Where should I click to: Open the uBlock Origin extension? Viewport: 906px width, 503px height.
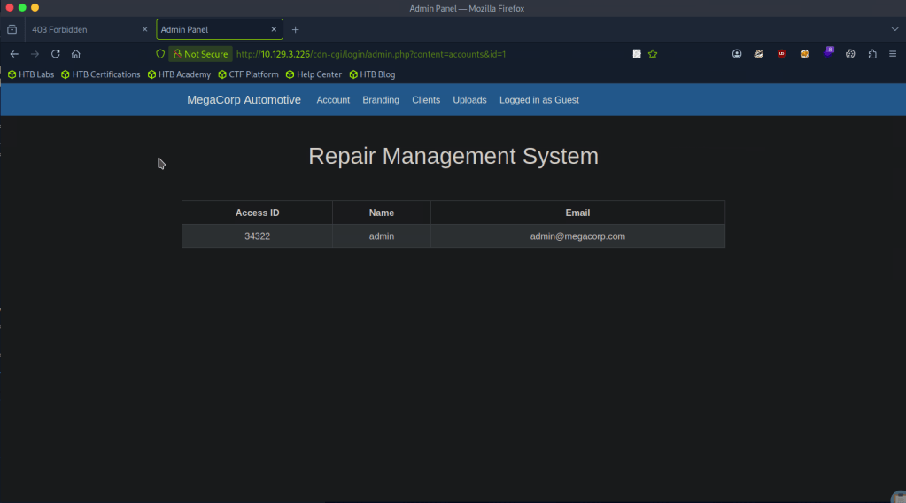coord(782,54)
